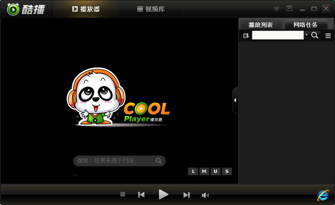
Task: Stop playback
Action: (x=123, y=194)
